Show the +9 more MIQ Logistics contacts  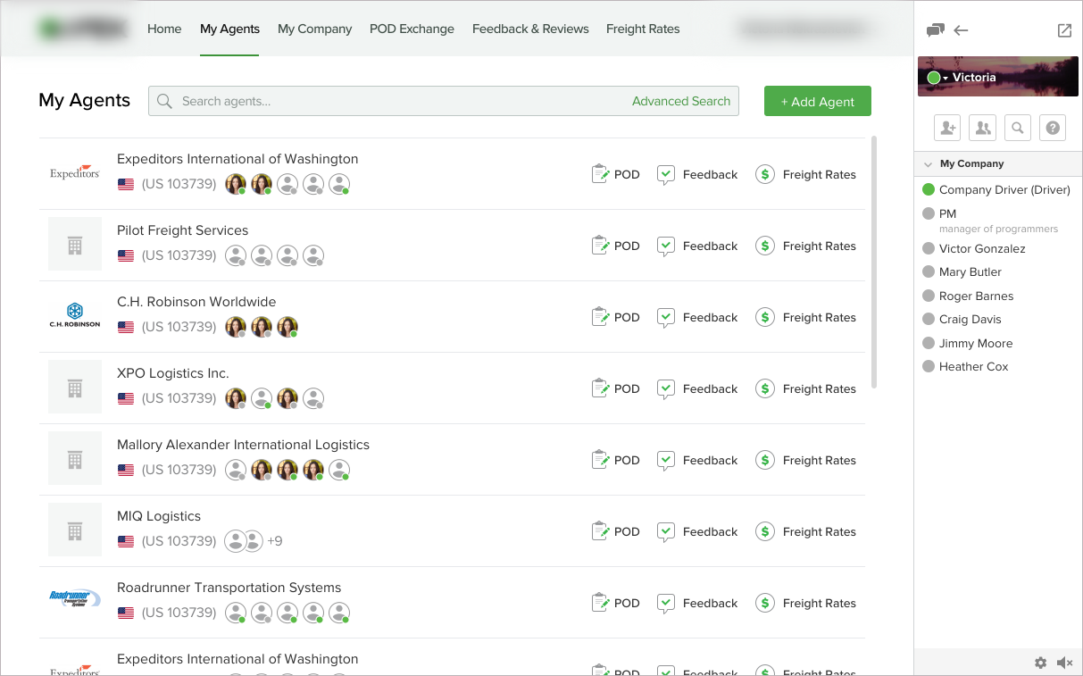click(275, 541)
